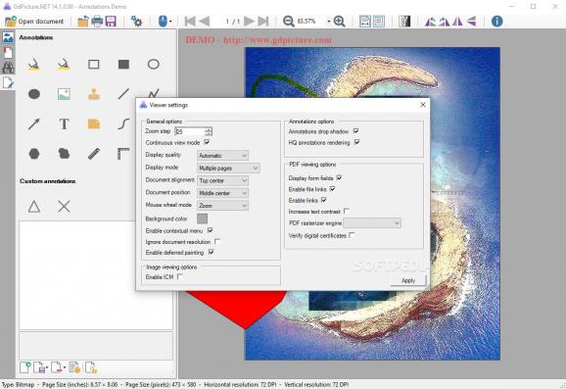This screenshot has width=566, height=389.
Task: Select the text T annotation tool
Action: (x=64, y=124)
